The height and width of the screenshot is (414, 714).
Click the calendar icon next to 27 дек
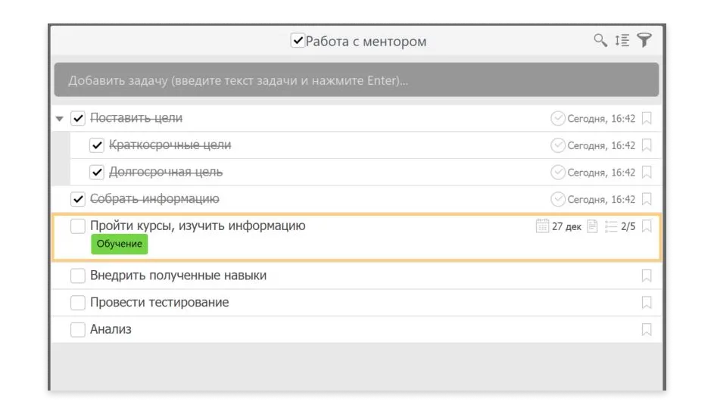542,226
